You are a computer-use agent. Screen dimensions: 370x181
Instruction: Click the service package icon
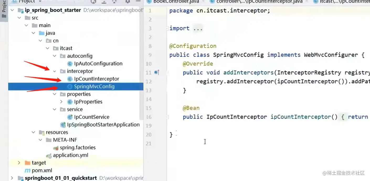pos(63,109)
